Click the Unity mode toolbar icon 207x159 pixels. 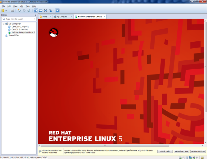(50, 11)
